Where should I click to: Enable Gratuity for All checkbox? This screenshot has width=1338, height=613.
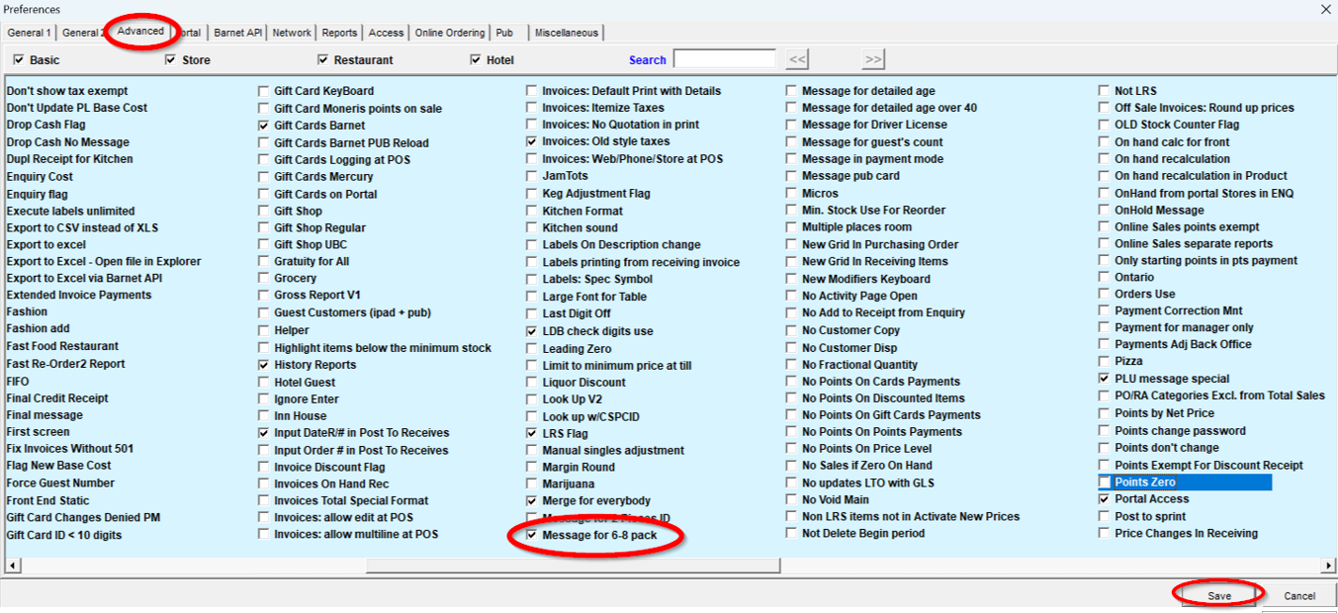264,262
